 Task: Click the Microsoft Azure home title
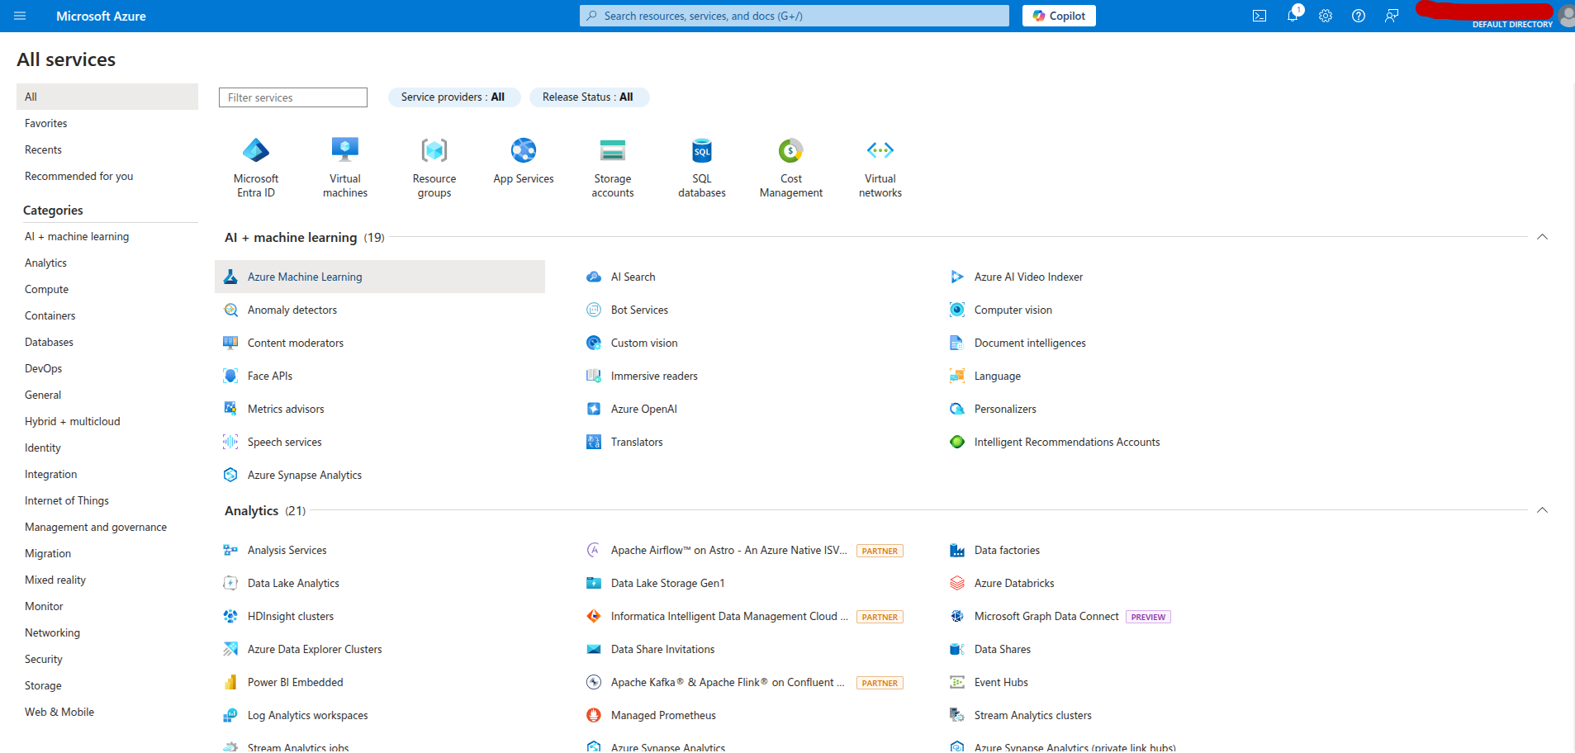click(x=101, y=16)
